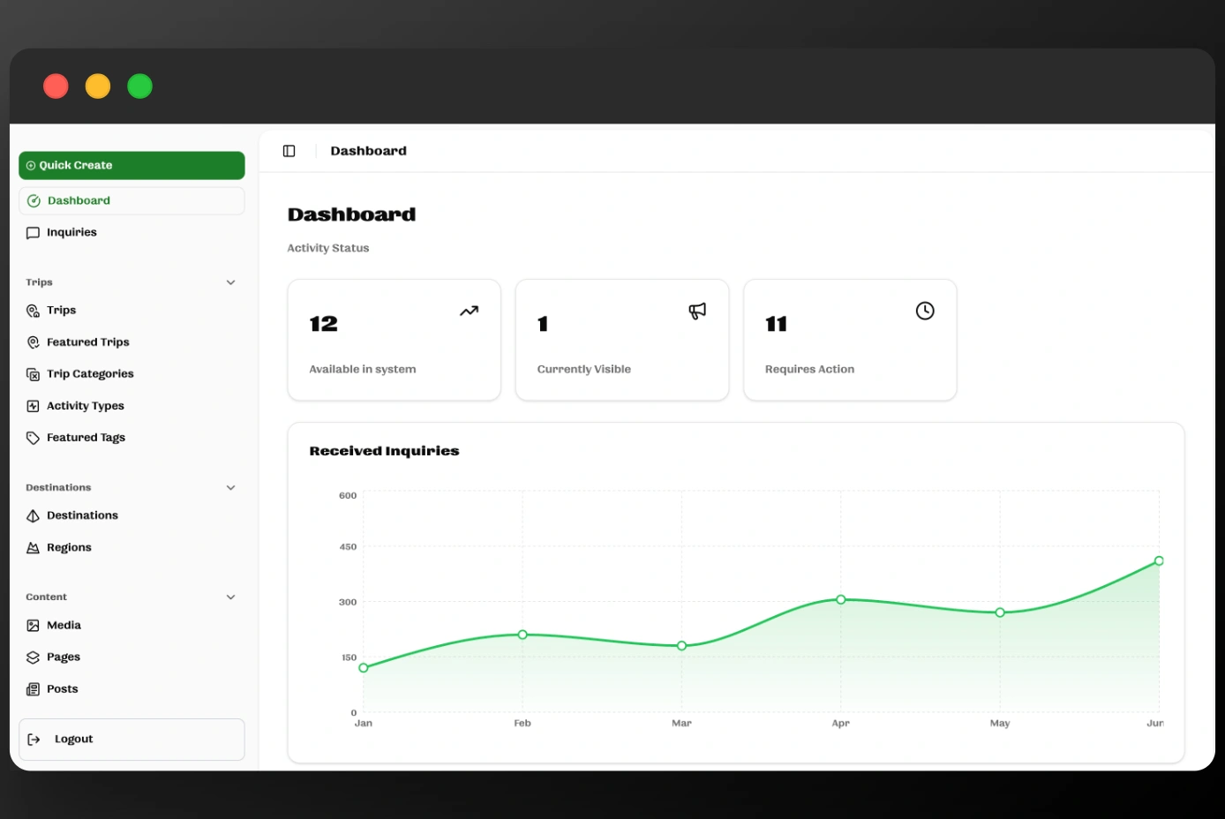Click the Pages layers icon
The image size is (1225, 819).
(x=33, y=657)
